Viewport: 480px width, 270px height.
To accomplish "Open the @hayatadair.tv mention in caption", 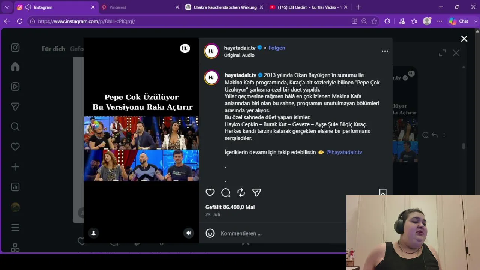I will click(x=344, y=152).
